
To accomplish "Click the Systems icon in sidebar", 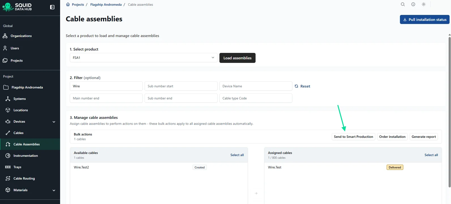I will coord(8,99).
